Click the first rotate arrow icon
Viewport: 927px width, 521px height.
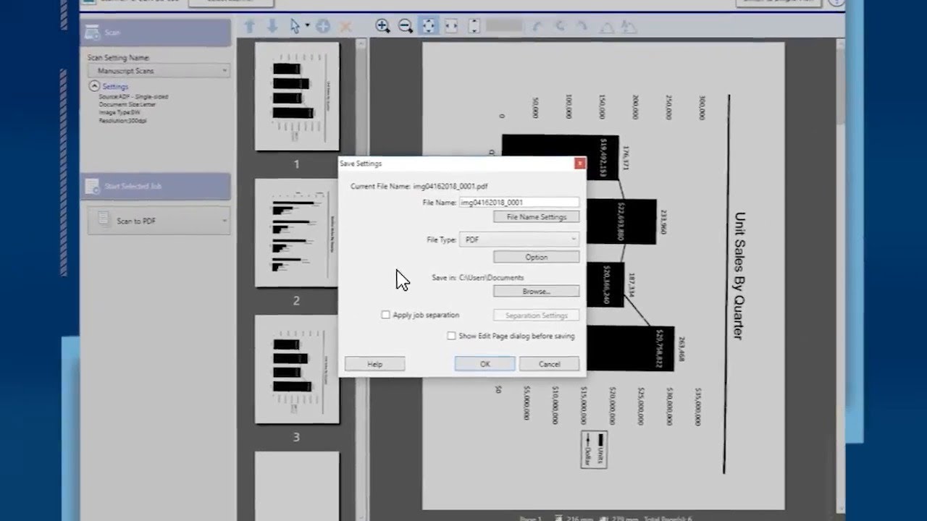537,27
